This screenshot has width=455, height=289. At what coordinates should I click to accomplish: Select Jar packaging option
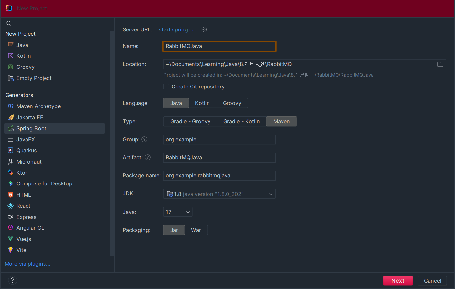(174, 230)
